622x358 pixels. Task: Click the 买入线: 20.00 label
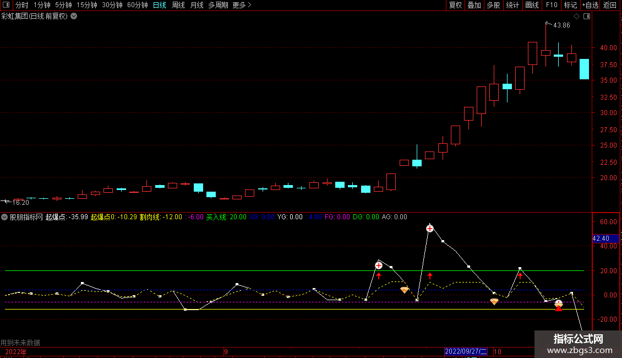pyautogui.click(x=226, y=217)
